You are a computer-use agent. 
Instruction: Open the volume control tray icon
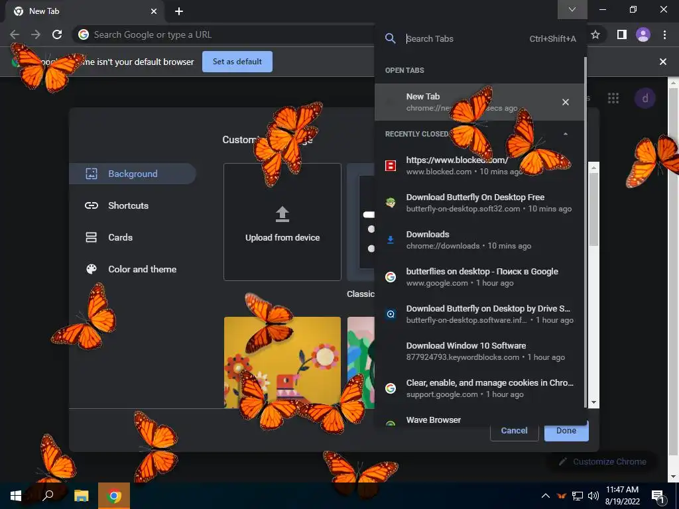click(593, 496)
